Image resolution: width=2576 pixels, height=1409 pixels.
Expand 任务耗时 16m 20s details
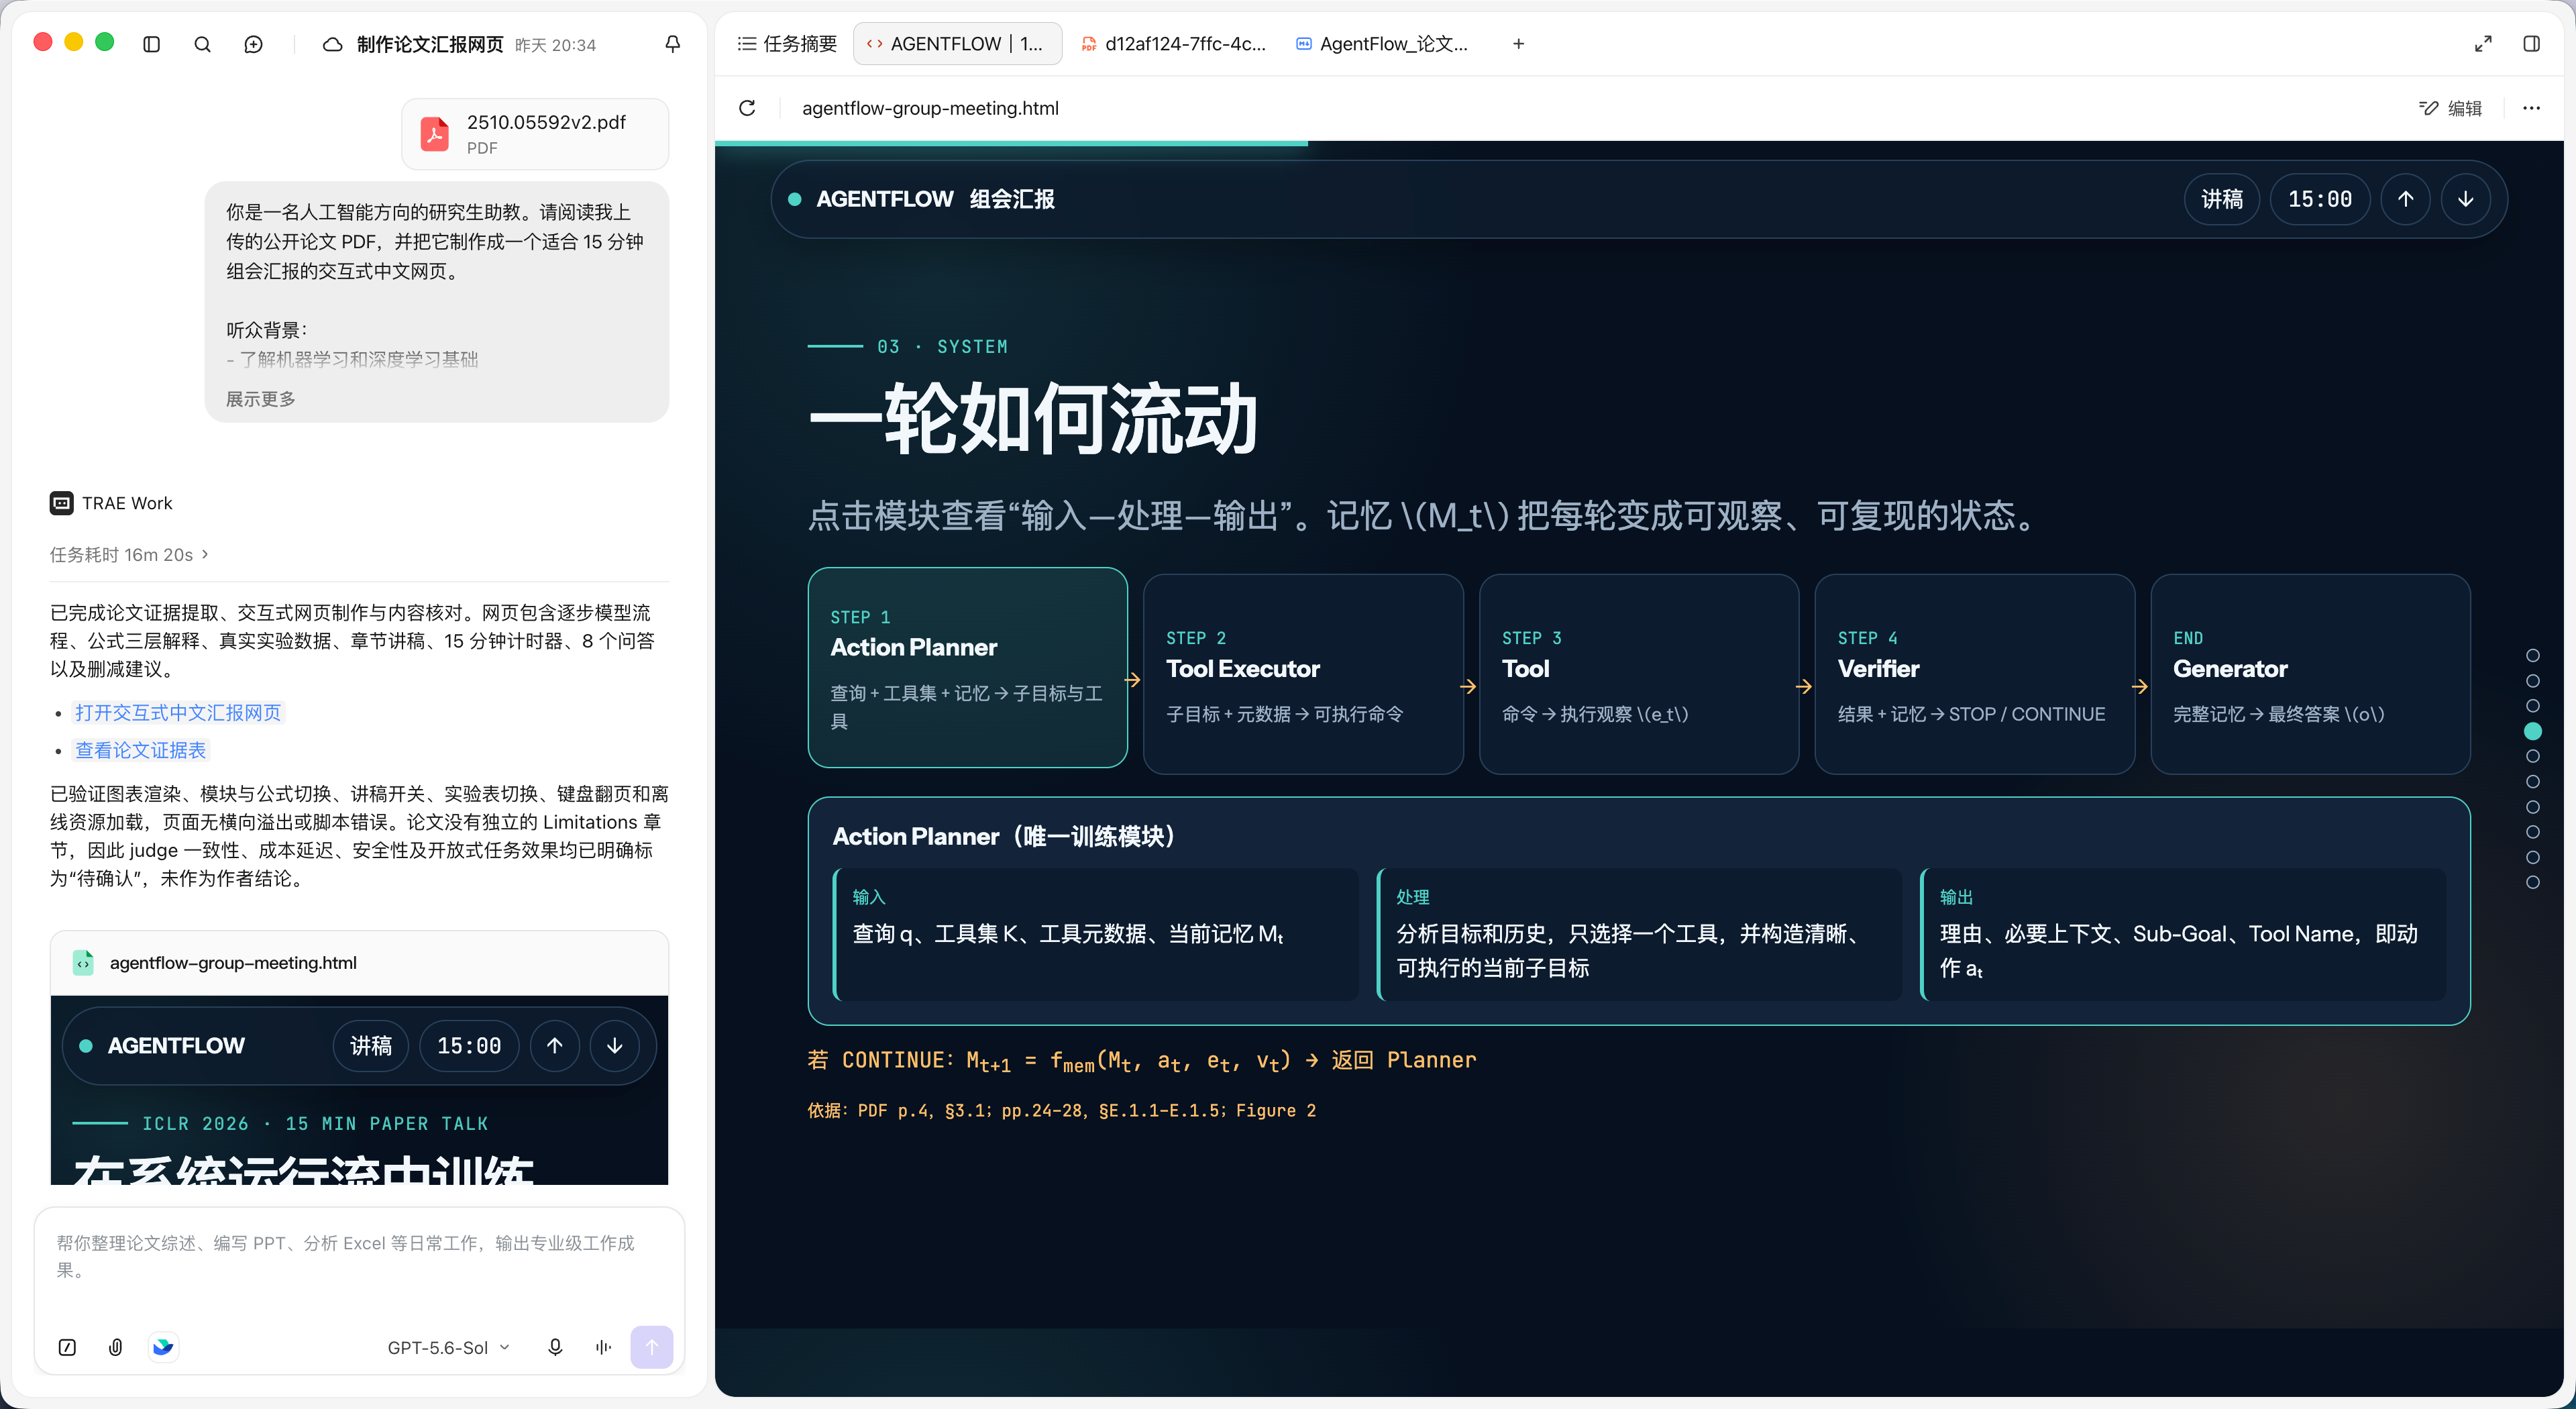[x=129, y=554]
